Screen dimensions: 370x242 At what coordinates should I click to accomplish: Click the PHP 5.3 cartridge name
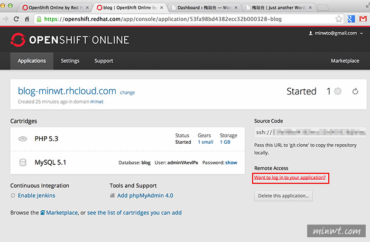[47, 138]
